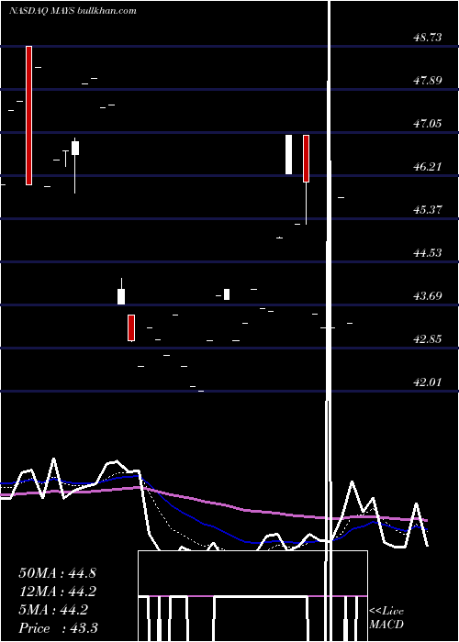Click the 5MA : 44.2 readout

pos(53,610)
